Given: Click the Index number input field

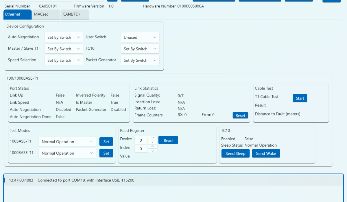Looking at the screenshot, I should (x=141, y=149).
